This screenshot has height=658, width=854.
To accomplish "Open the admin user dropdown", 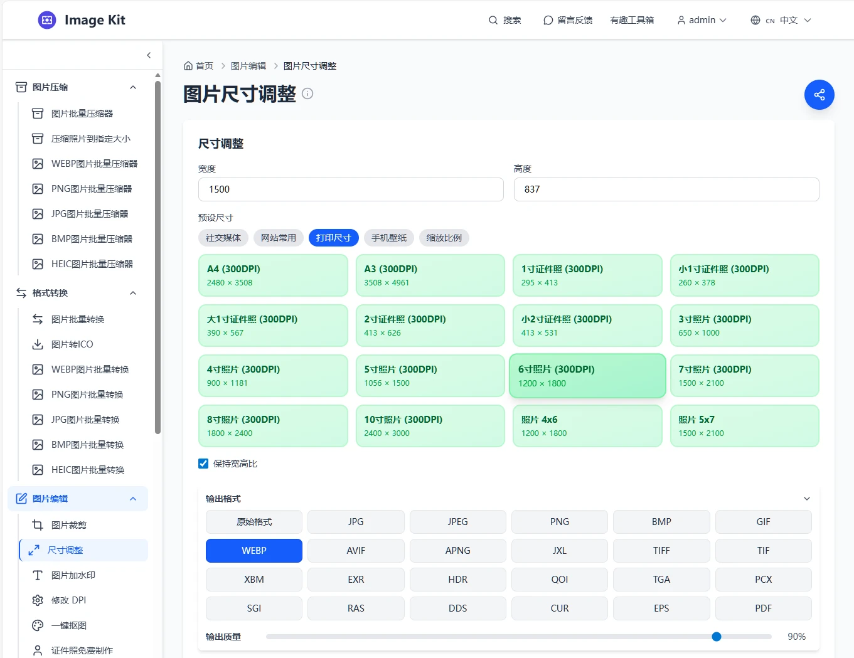I will (702, 20).
